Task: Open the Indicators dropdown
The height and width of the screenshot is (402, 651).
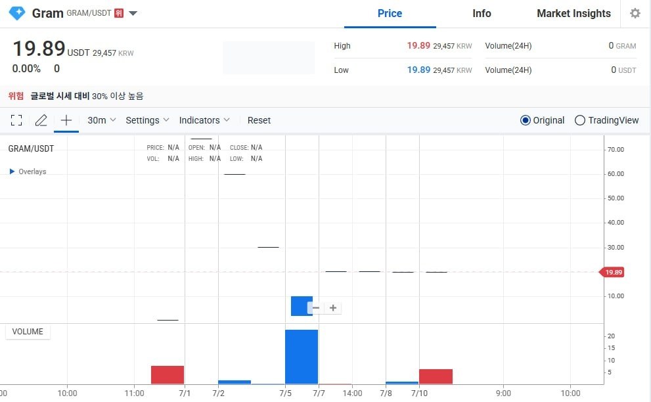Action: point(204,120)
